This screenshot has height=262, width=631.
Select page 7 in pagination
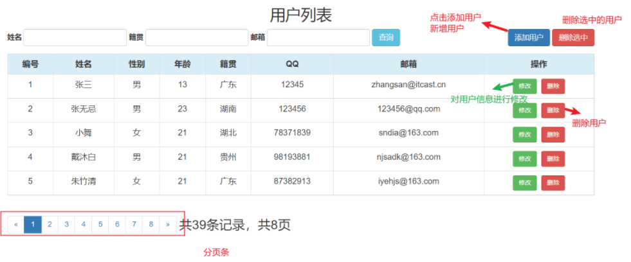(x=134, y=225)
